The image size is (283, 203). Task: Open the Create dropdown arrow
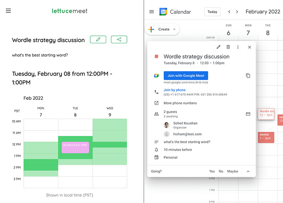(174, 29)
